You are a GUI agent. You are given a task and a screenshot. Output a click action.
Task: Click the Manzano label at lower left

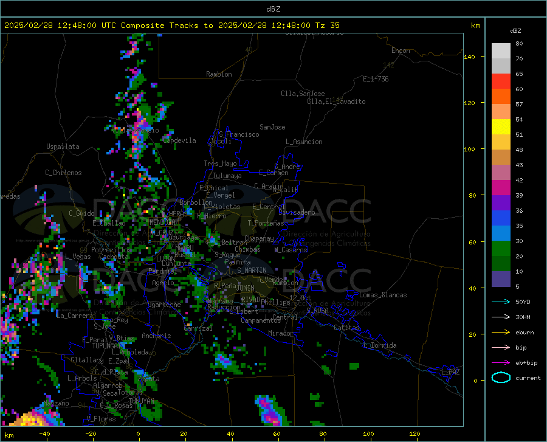tap(56, 403)
